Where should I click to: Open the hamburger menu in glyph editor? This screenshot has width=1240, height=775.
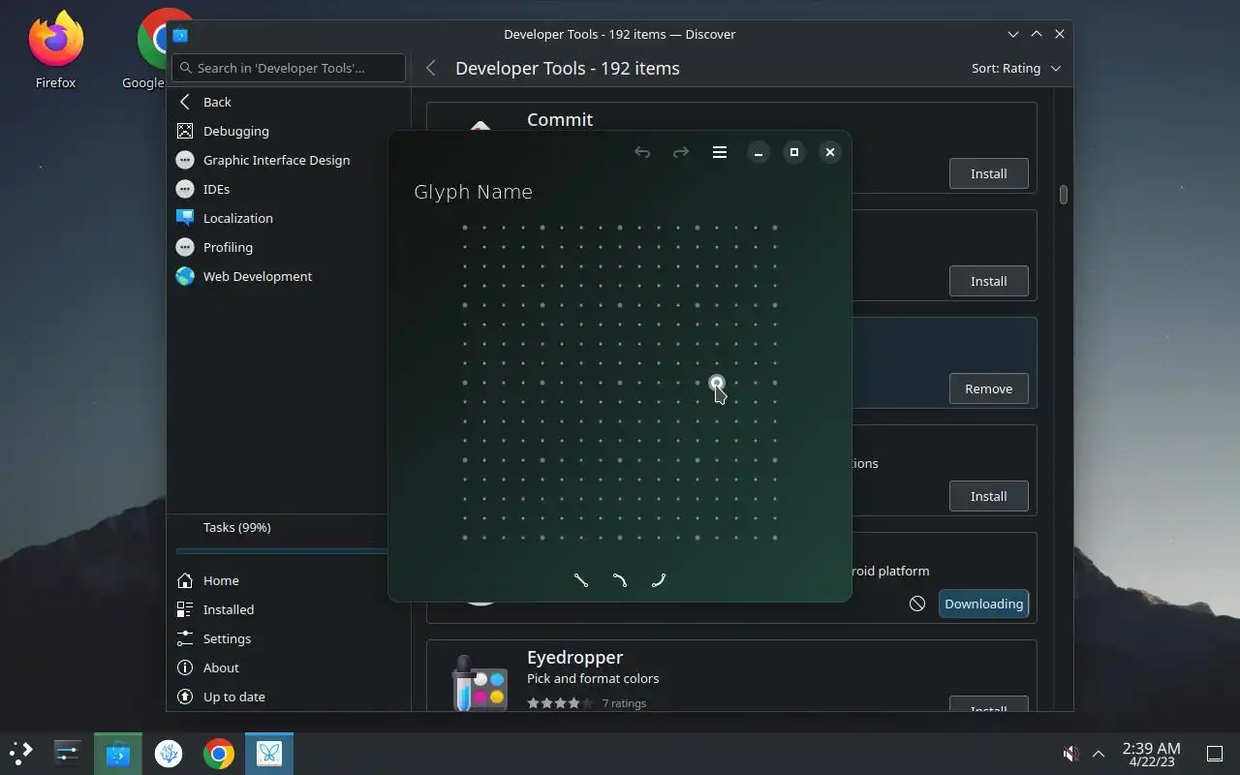pyautogui.click(x=720, y=152)
